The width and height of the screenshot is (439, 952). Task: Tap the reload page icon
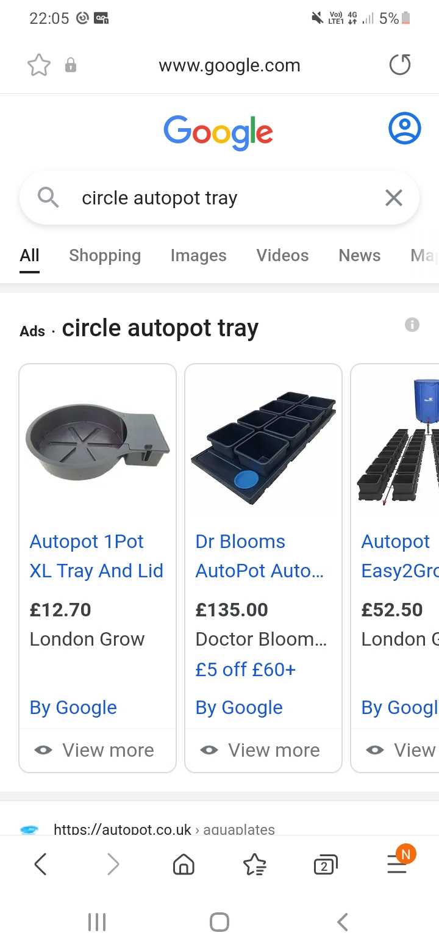[x=400, y=65]
